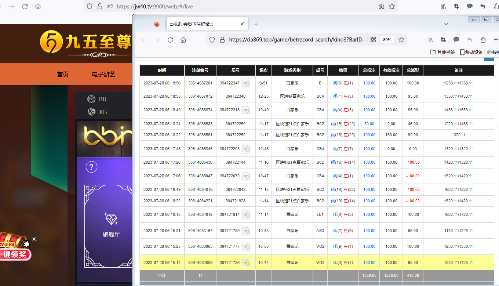Expand the list all tabs chevron
This screenshot has height=286, width=499.
click(x=446, y=24)
